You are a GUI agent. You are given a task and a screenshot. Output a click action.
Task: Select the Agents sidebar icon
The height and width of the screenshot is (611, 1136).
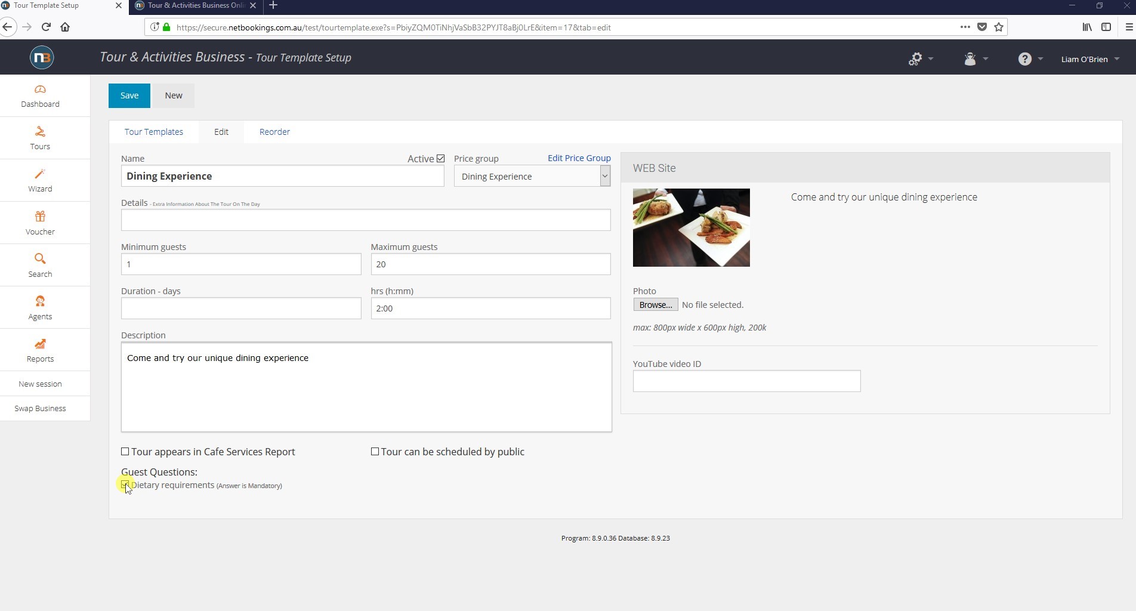pyautogui.click(x=39, y=307)
